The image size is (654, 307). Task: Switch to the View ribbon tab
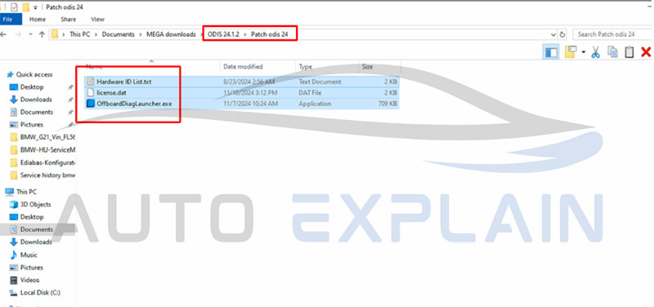tap(97, 19)
